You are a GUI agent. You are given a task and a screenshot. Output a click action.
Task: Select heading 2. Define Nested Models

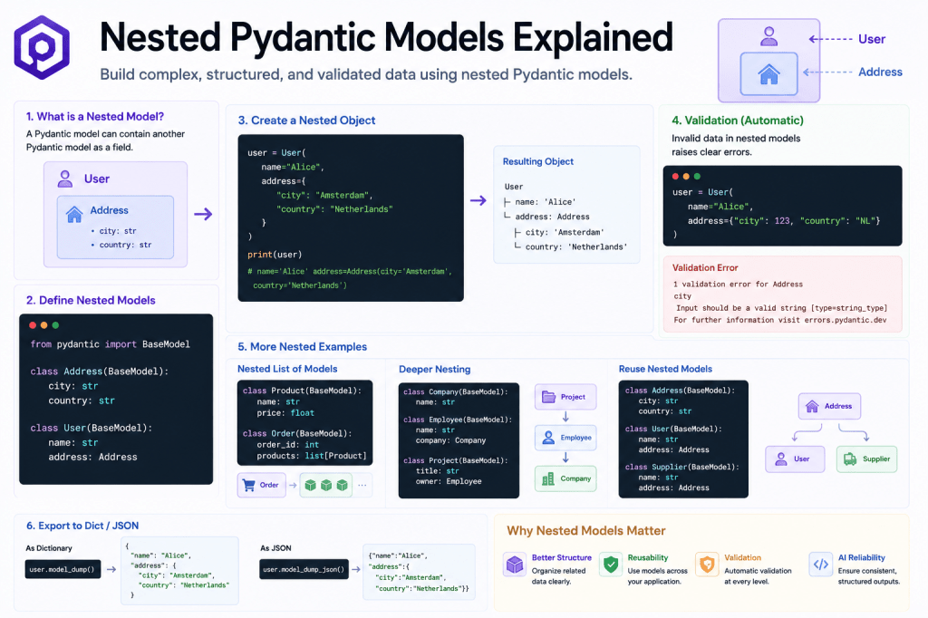coord(91,300)
